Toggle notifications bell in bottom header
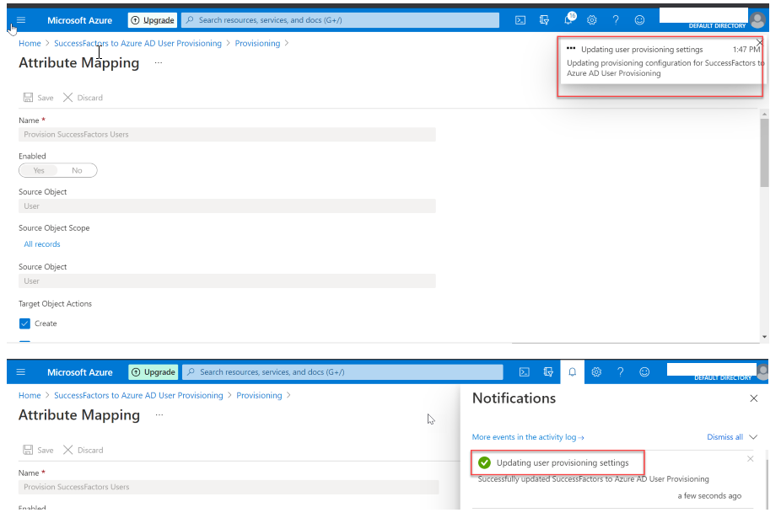This screenshot has height=518, width=781. (573, 371)
